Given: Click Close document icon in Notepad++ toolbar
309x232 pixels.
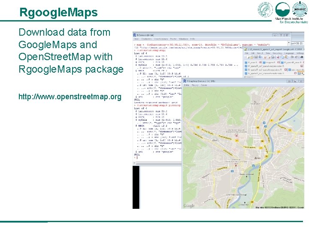Looking at the screenshot, I should point(264,57).
